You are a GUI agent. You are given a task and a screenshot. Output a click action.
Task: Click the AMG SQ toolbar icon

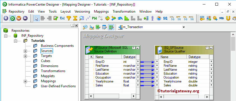(x=191, y=19)
